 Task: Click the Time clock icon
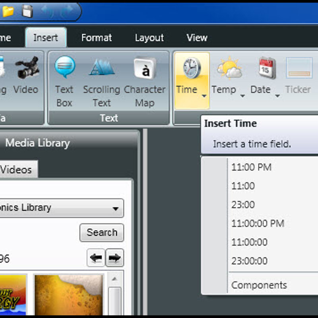coord(192,68)
